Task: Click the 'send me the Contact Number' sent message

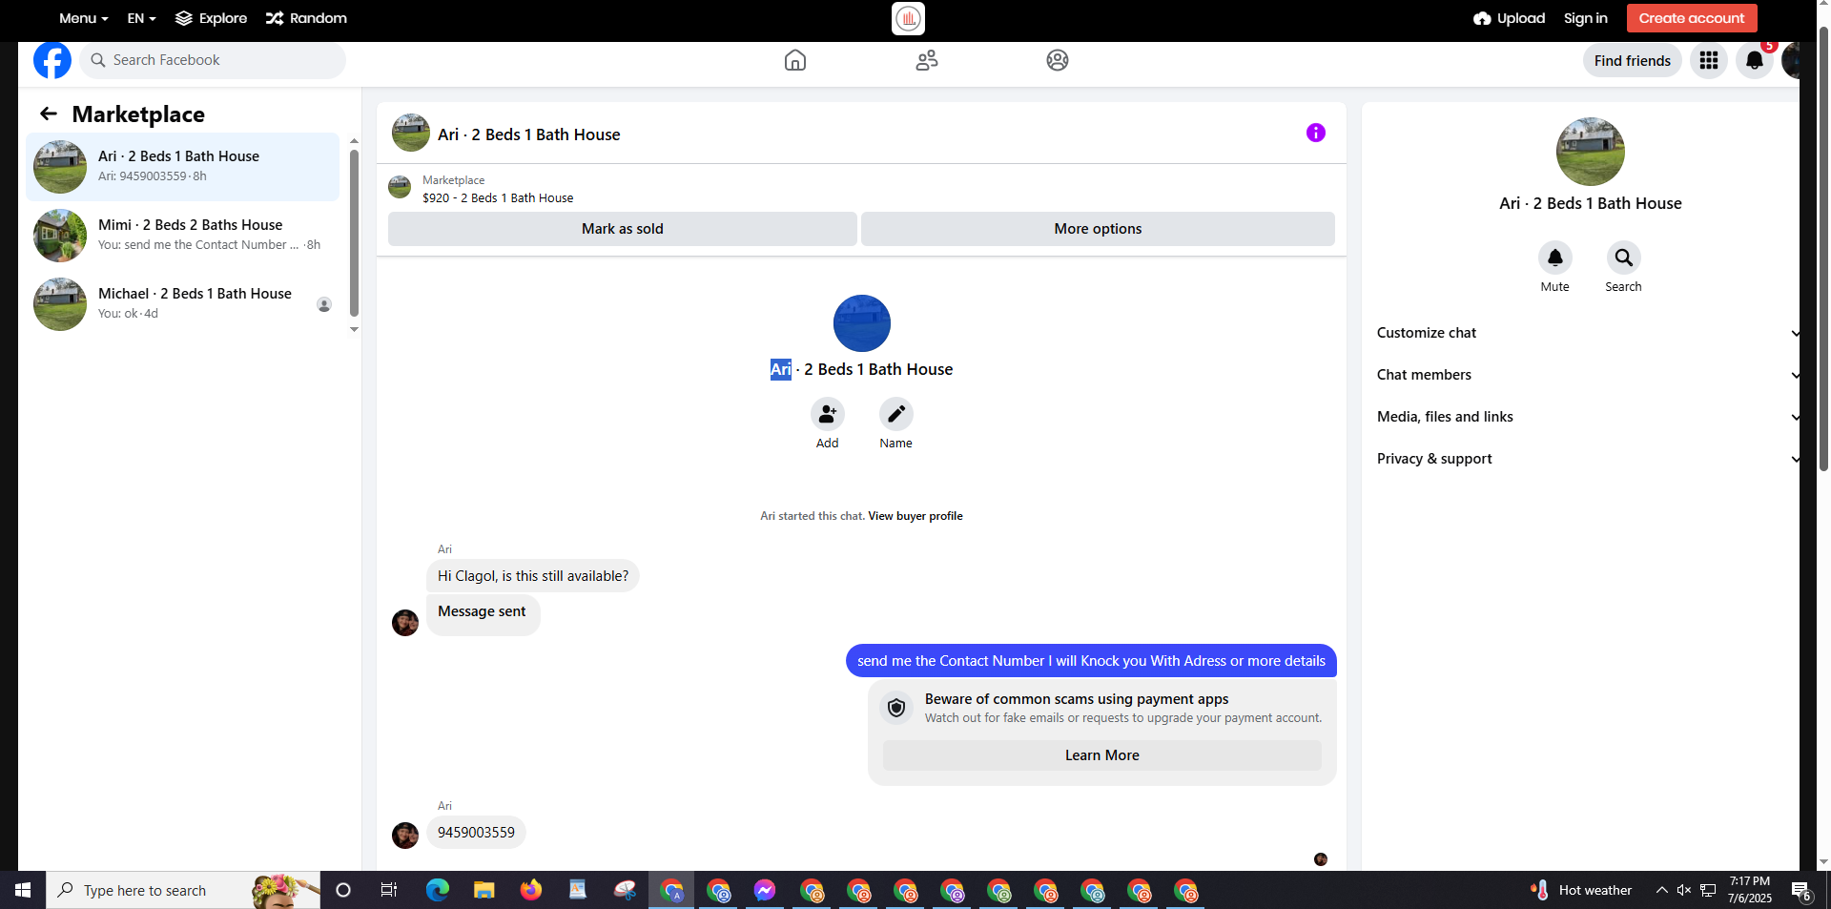Action: pos(1091,661)
